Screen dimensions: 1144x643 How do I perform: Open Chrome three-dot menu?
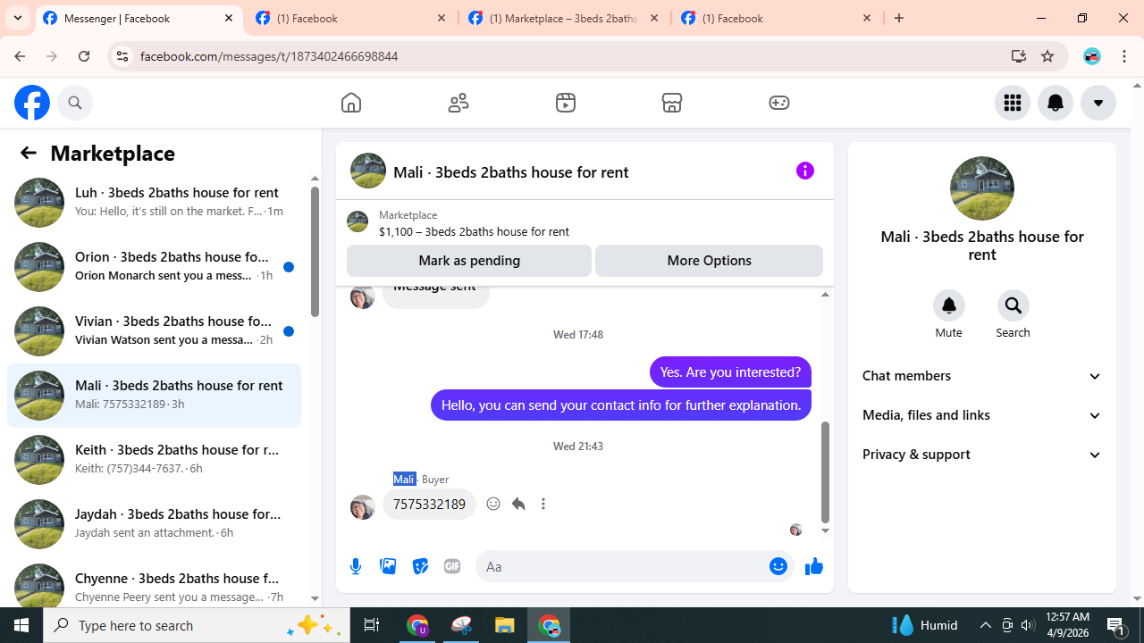1125,56
